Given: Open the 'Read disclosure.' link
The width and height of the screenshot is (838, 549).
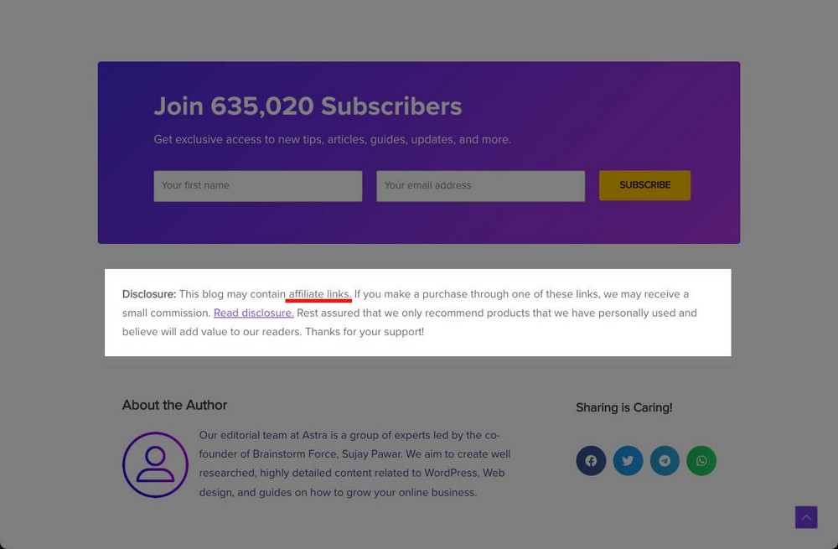Looking at the screenshot, I should [x=253, y=313].
